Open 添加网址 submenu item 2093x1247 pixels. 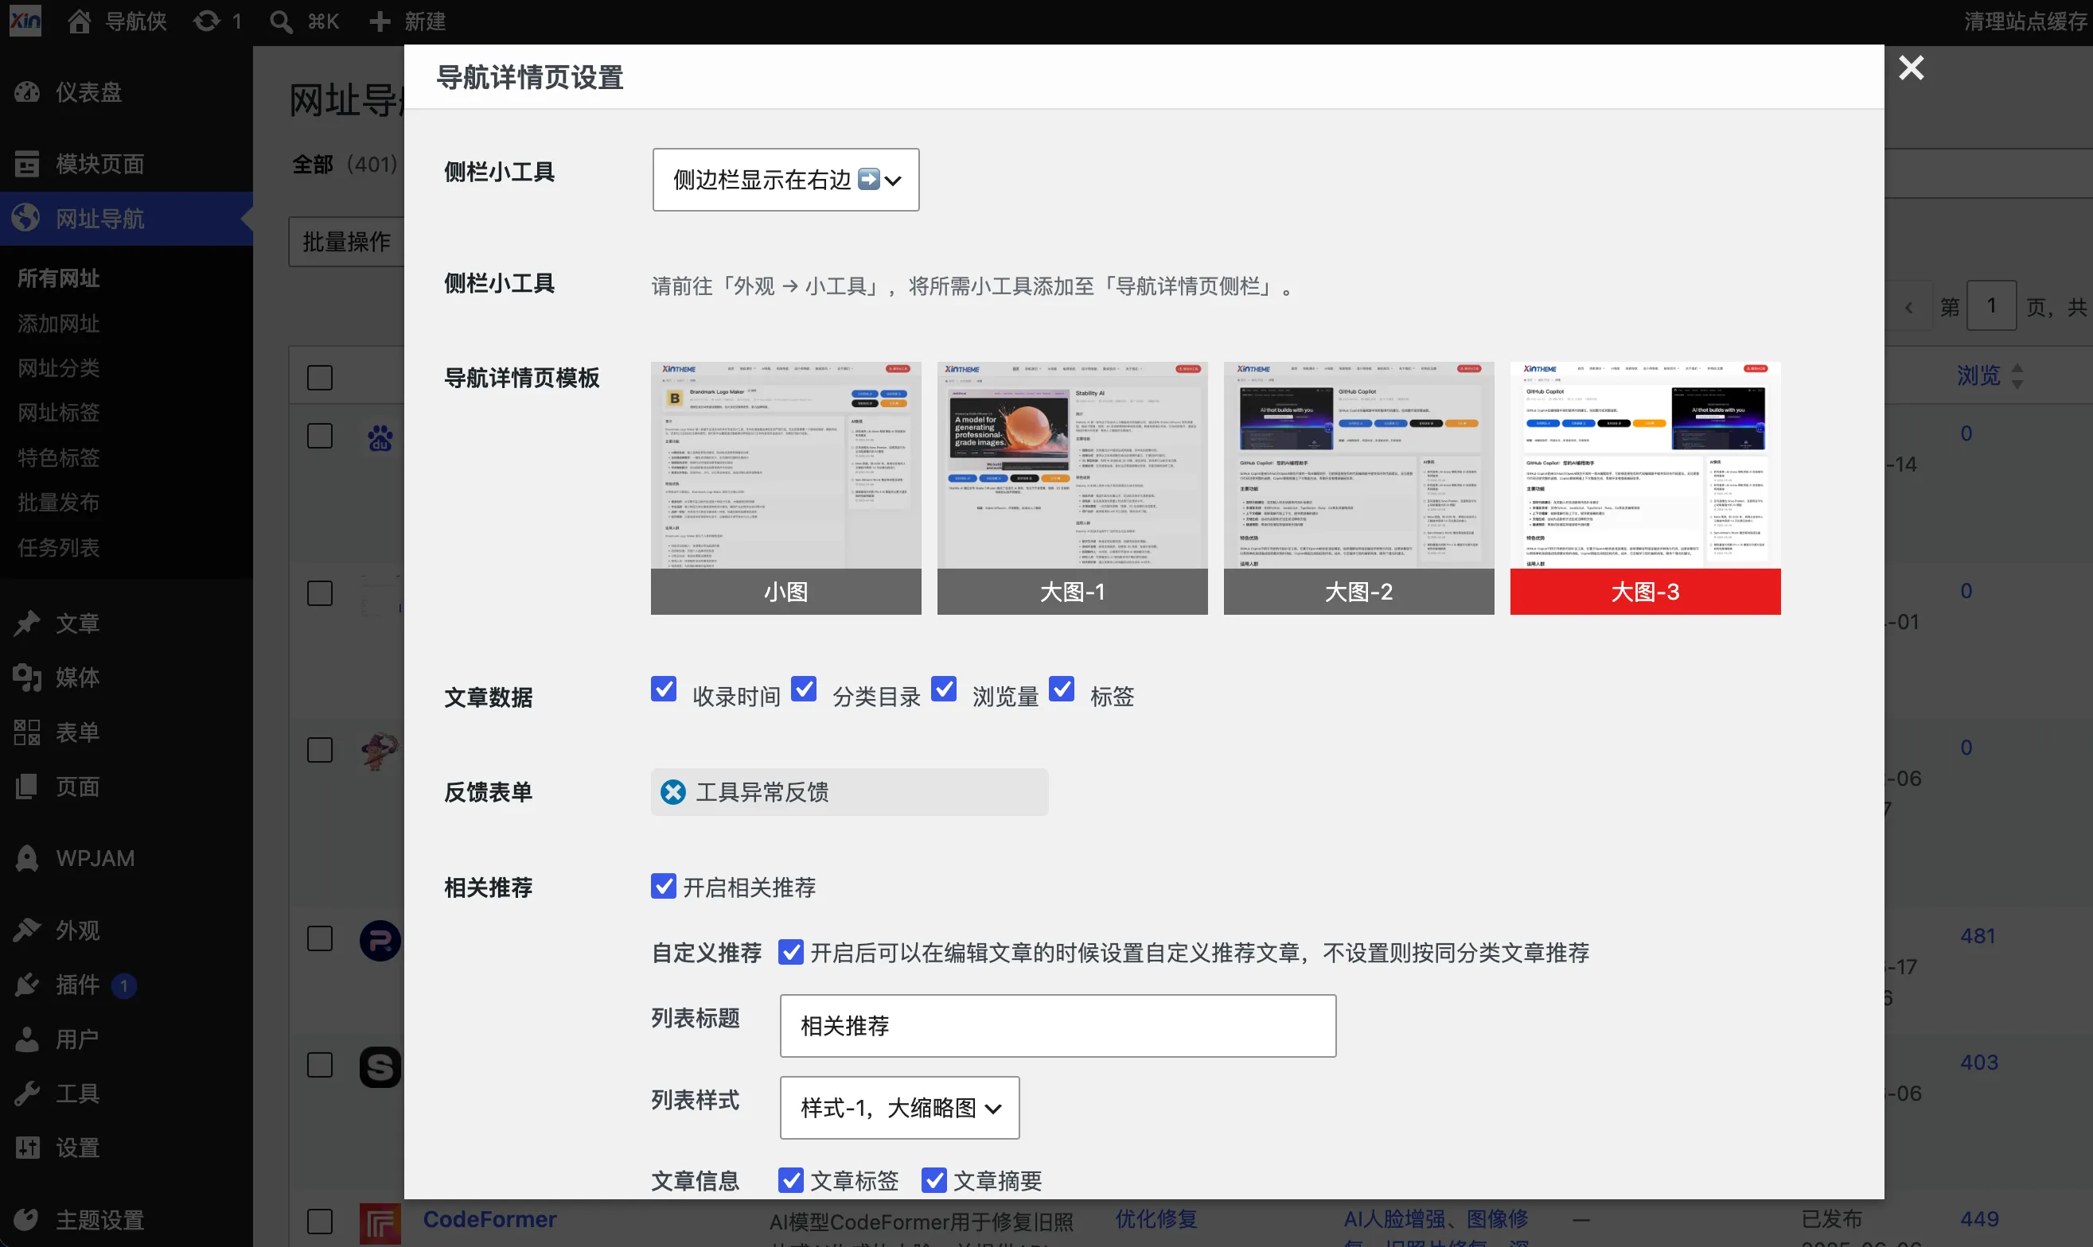59,324
